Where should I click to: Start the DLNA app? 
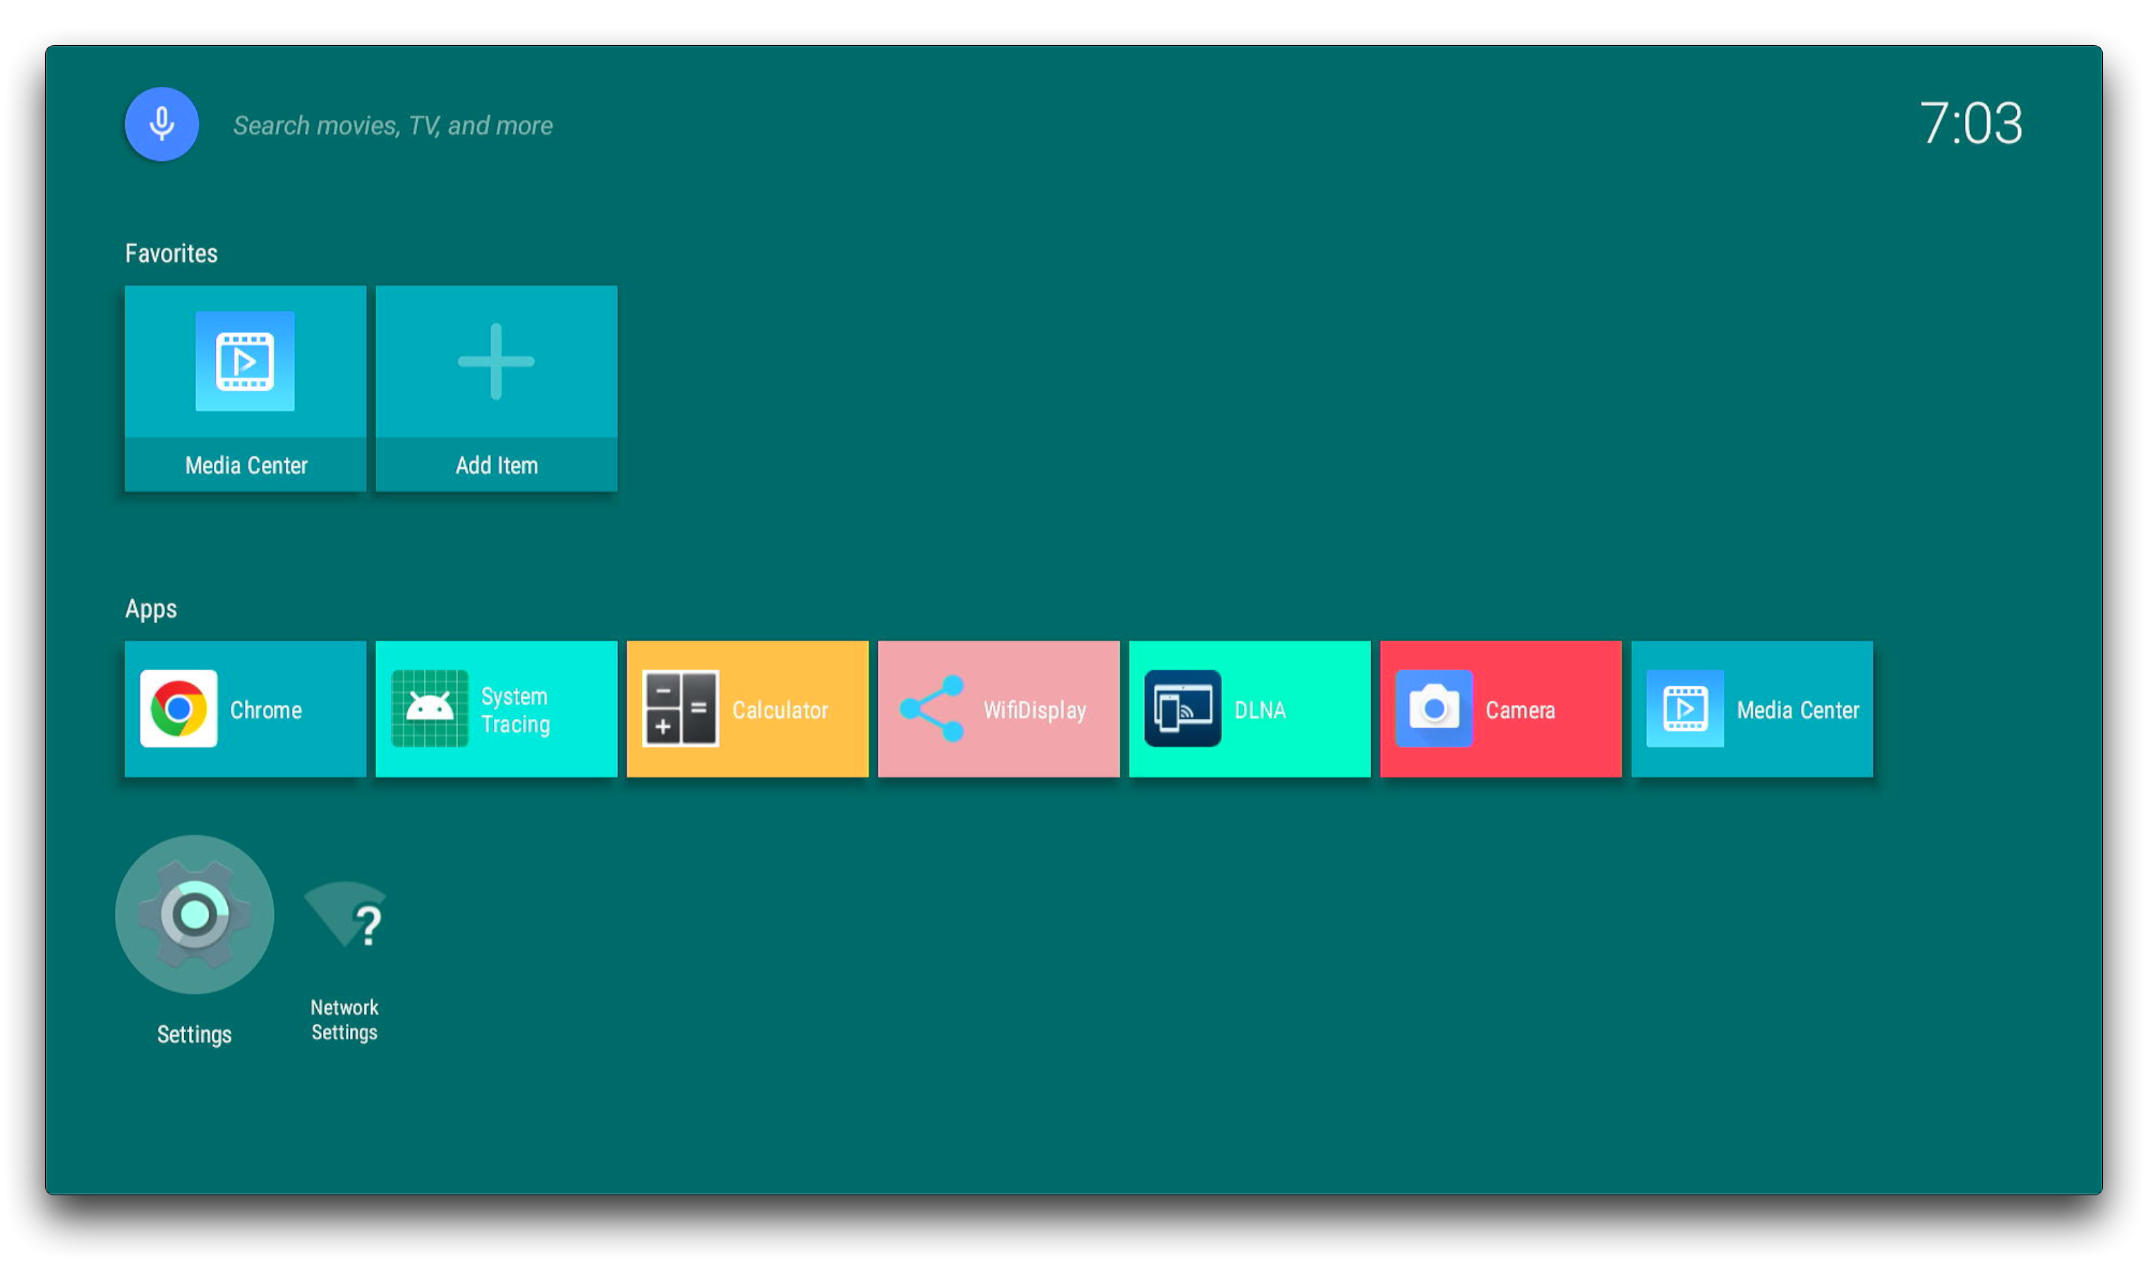coord(1250,709)
